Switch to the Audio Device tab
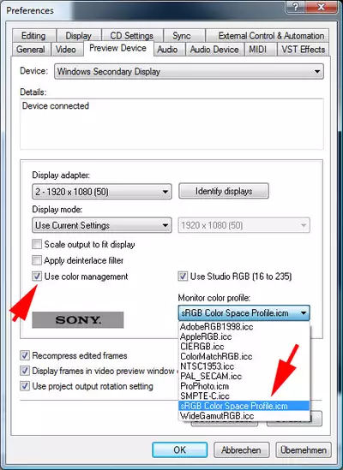 point(214,50)
